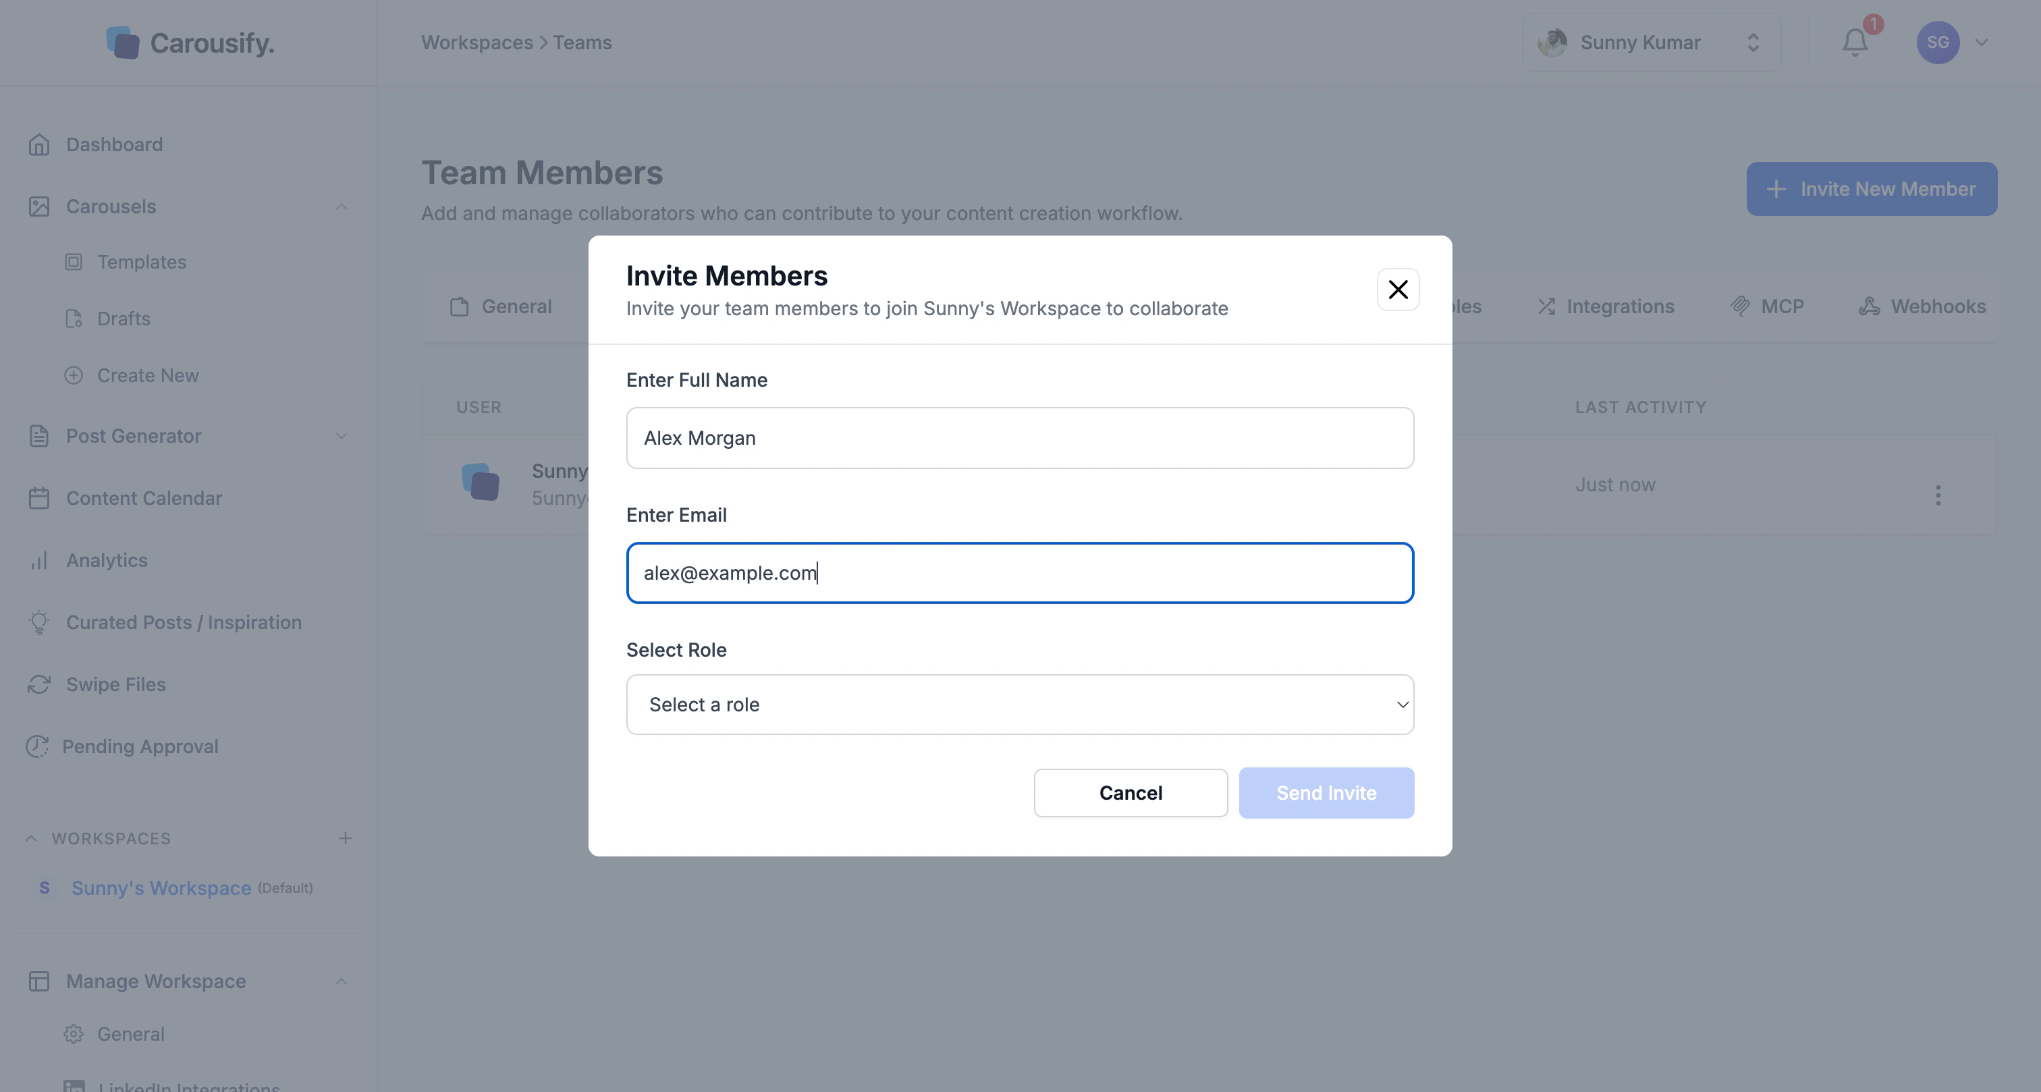The width and height of the screenshot is (2041, 1092).
Task: Click the Carousify logo
Action: point(190,43)
